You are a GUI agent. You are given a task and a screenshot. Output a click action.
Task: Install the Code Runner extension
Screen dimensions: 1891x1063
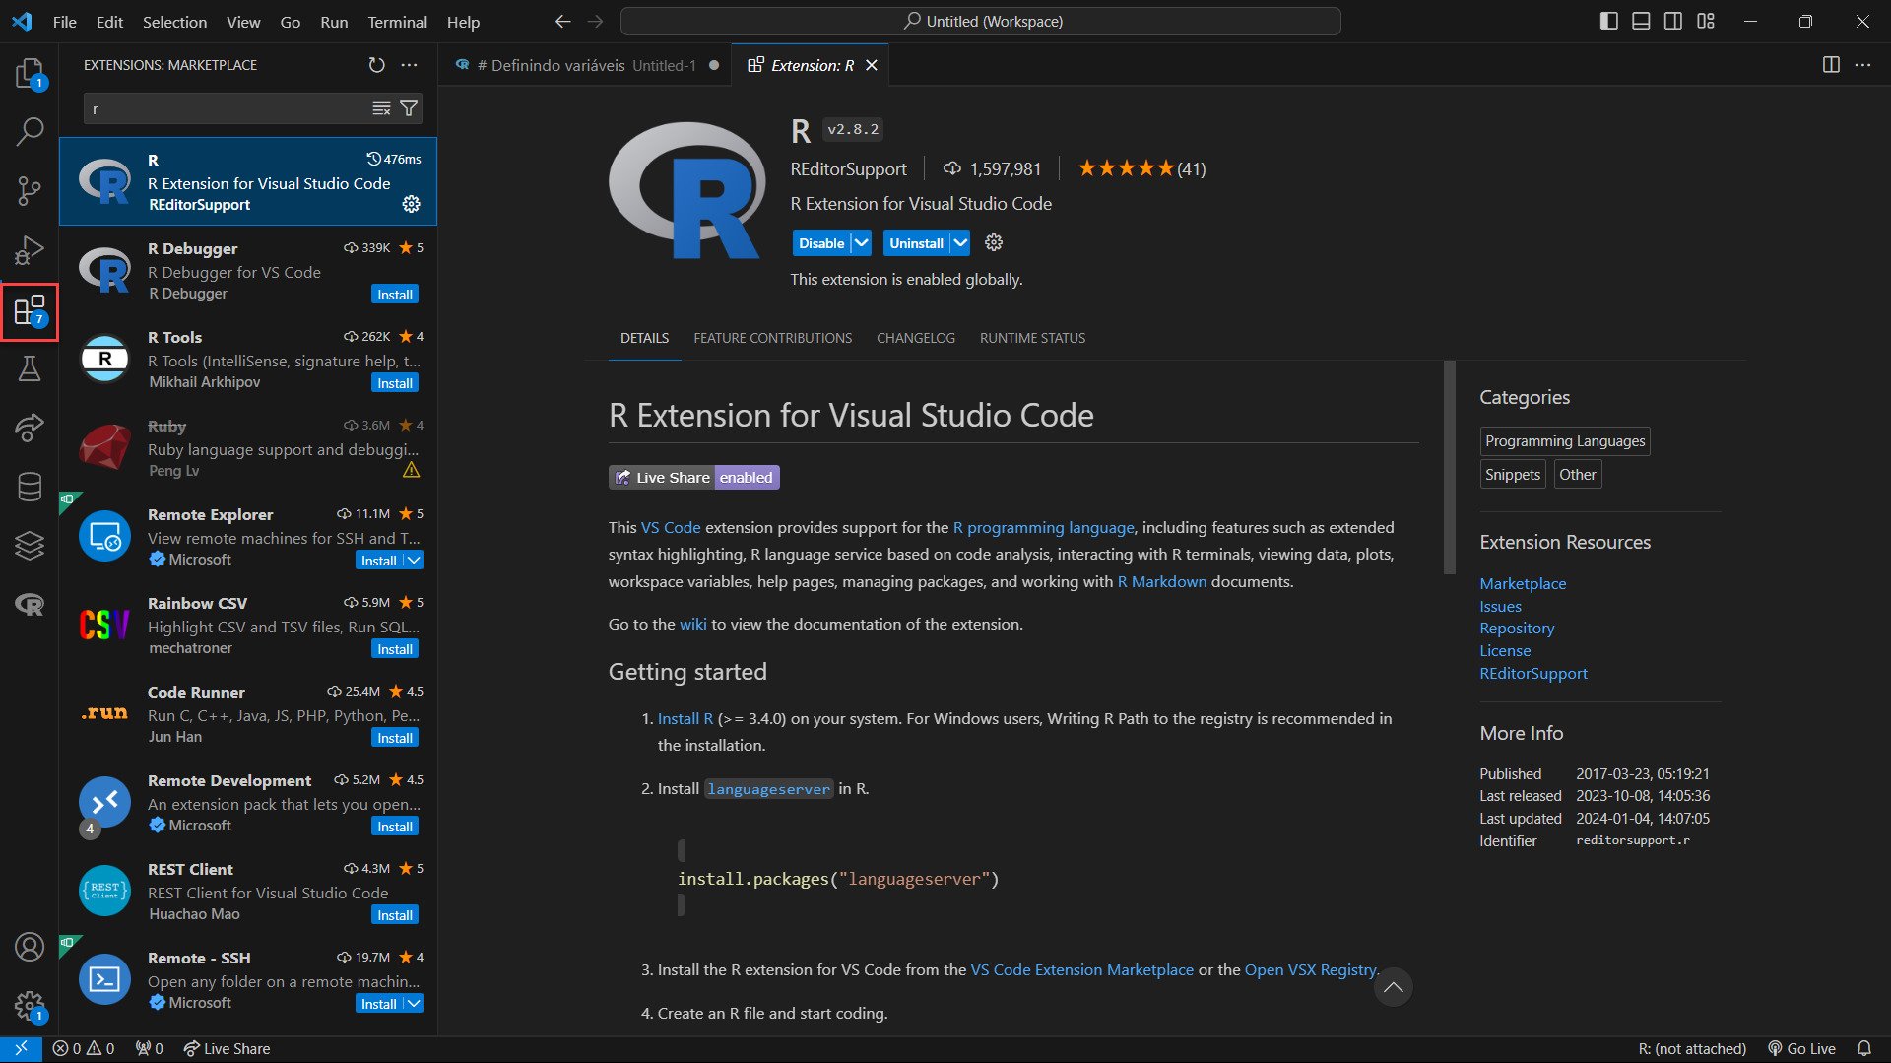pos(395,738)
